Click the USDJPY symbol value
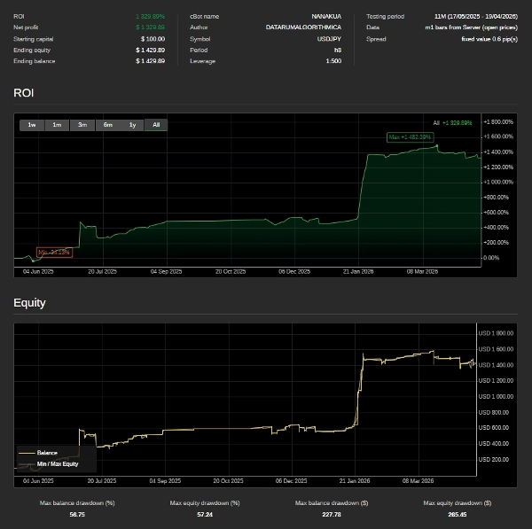Screen dimensions: 532x529 [328, 39]
